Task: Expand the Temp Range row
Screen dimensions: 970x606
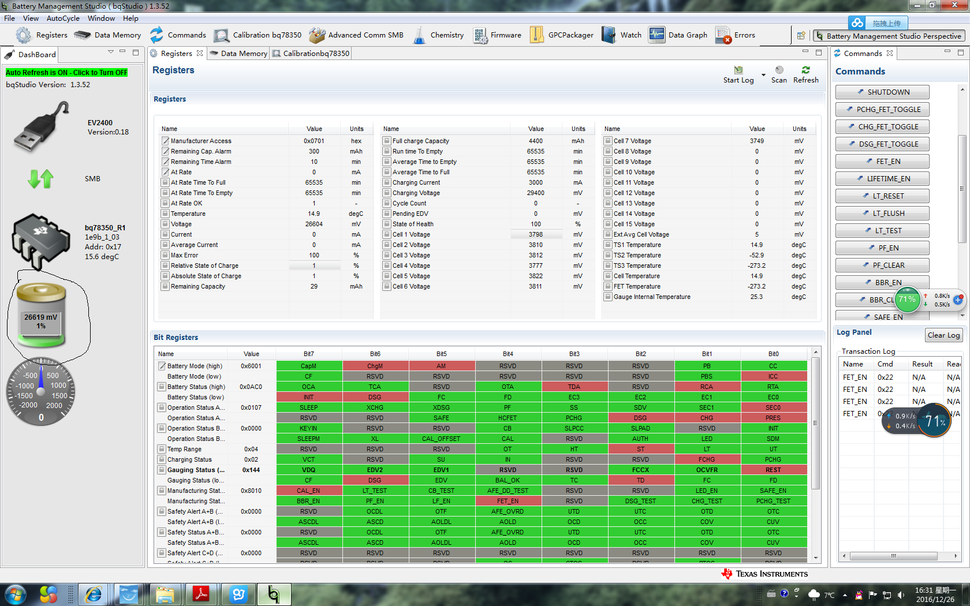Action: (162, 449)
